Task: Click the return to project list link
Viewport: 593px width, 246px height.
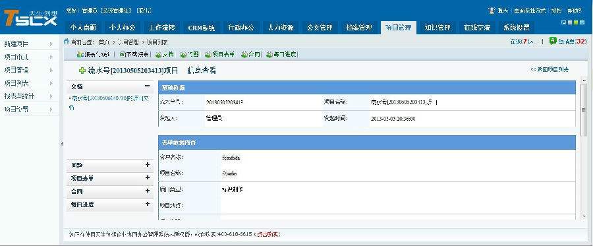Action: coord(550,70)
